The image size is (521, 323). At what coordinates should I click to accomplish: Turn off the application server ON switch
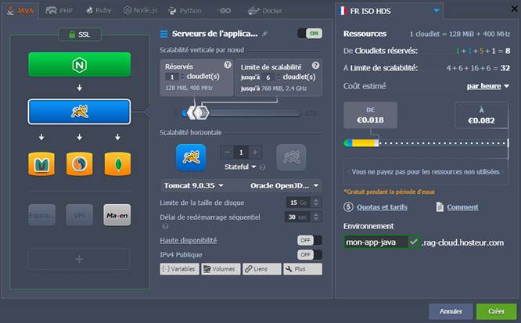pyautogui.click(x=309, y=34)
